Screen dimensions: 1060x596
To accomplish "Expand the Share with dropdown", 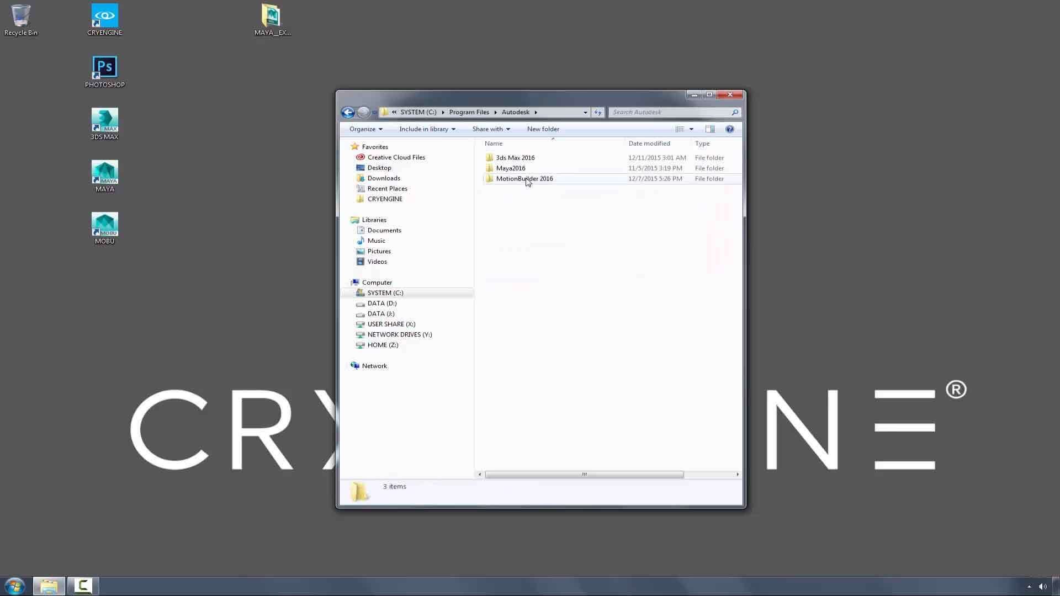I will pos(490,129).
